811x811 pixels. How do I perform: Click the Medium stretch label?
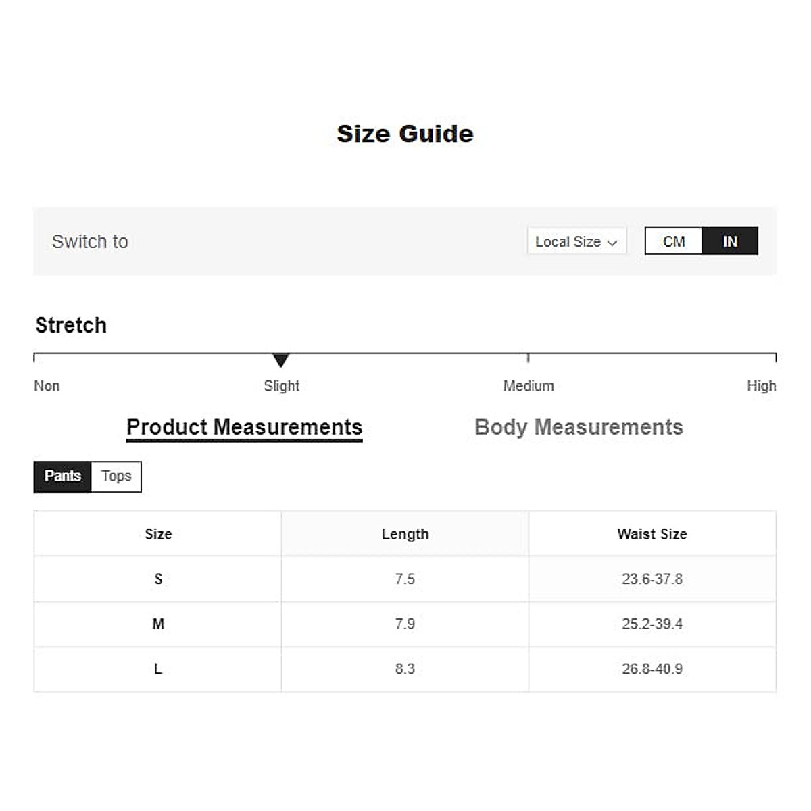click(x=529, y=386)
